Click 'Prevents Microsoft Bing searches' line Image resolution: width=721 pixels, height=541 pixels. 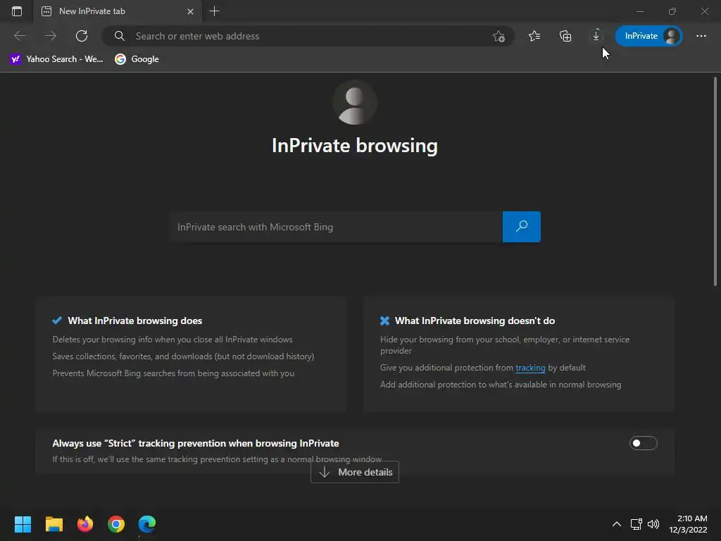[x=173, y=373]
